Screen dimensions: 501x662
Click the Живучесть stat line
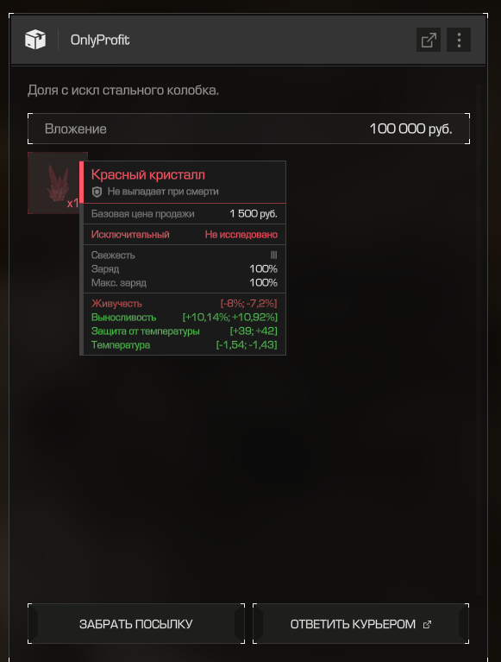coord(185,303)
